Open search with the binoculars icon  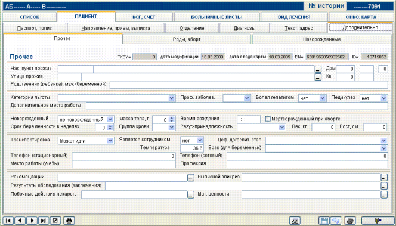(x=69, y=221)
